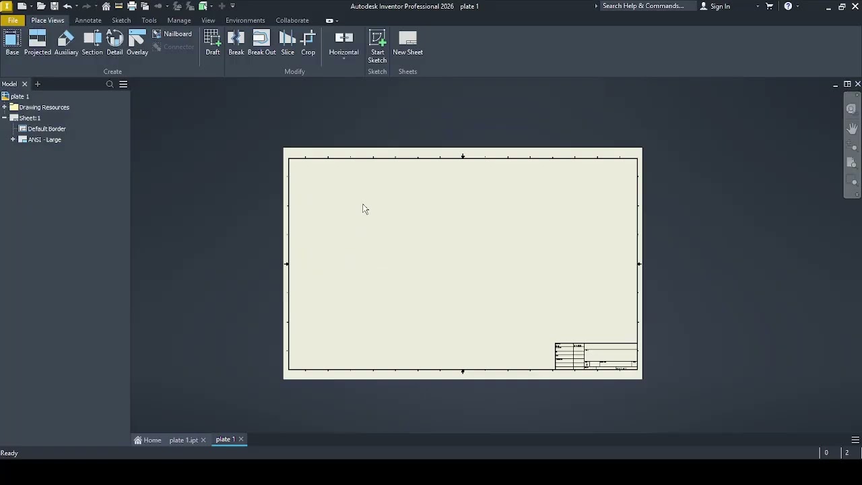Switch to the View tab
862x485 pixels.
pos(208,20)
